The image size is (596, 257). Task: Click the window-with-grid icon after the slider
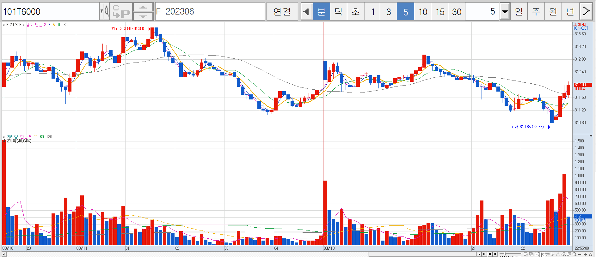(x=526, y=254)
